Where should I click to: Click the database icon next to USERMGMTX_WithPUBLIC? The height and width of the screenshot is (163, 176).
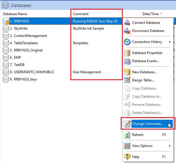6,72
